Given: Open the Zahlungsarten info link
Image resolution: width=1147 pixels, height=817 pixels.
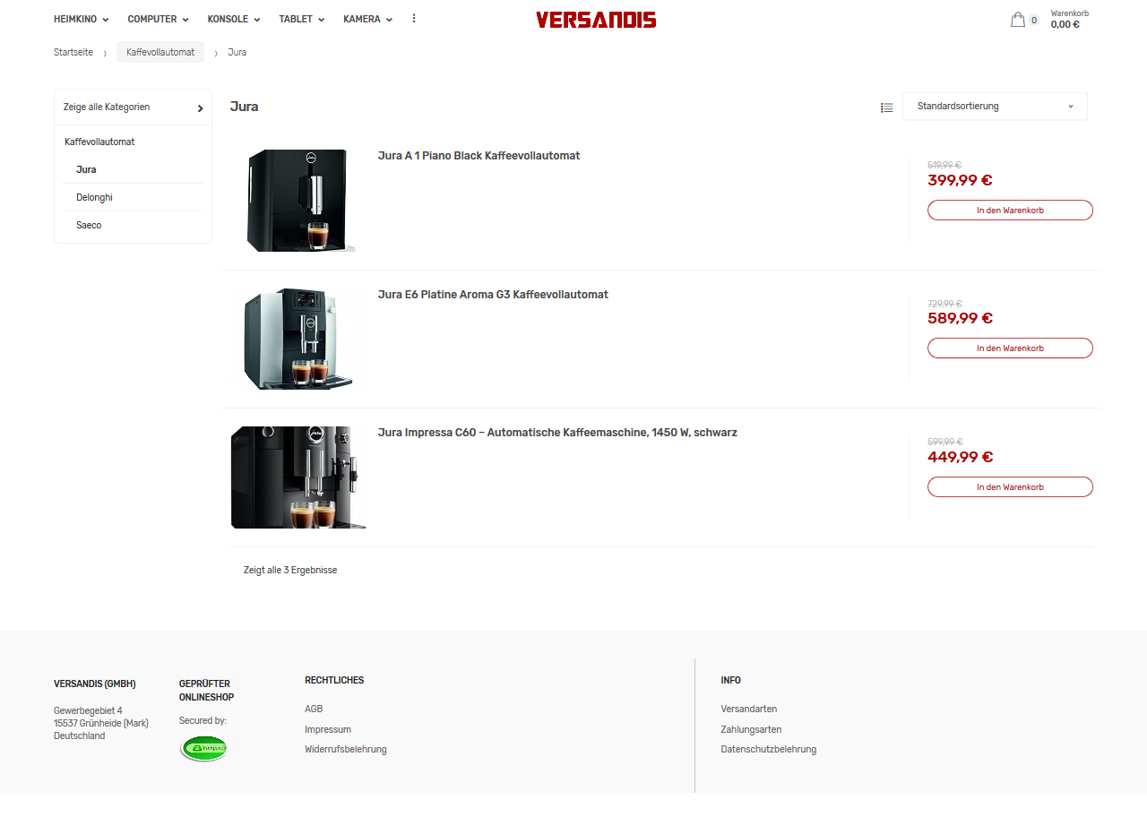Looking at the screenshot, I should point(751,729).
